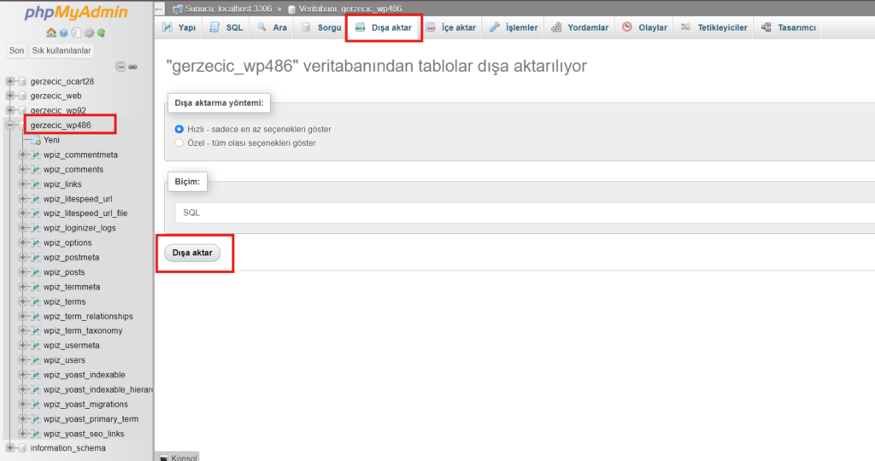
Task: Expand the wpiz_posts table node
Action: (23, 272)
